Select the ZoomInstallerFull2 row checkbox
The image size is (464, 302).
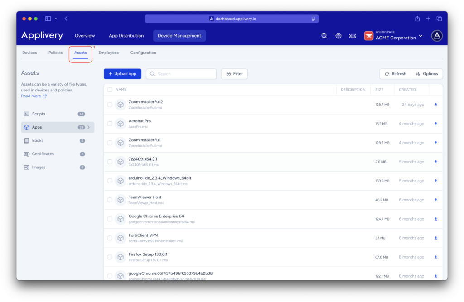pyautogui.click(x=110, y=105)
